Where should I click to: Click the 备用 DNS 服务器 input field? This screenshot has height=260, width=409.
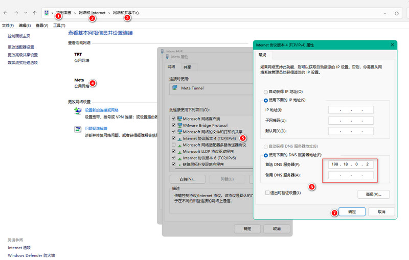click(x=351, y=175)
